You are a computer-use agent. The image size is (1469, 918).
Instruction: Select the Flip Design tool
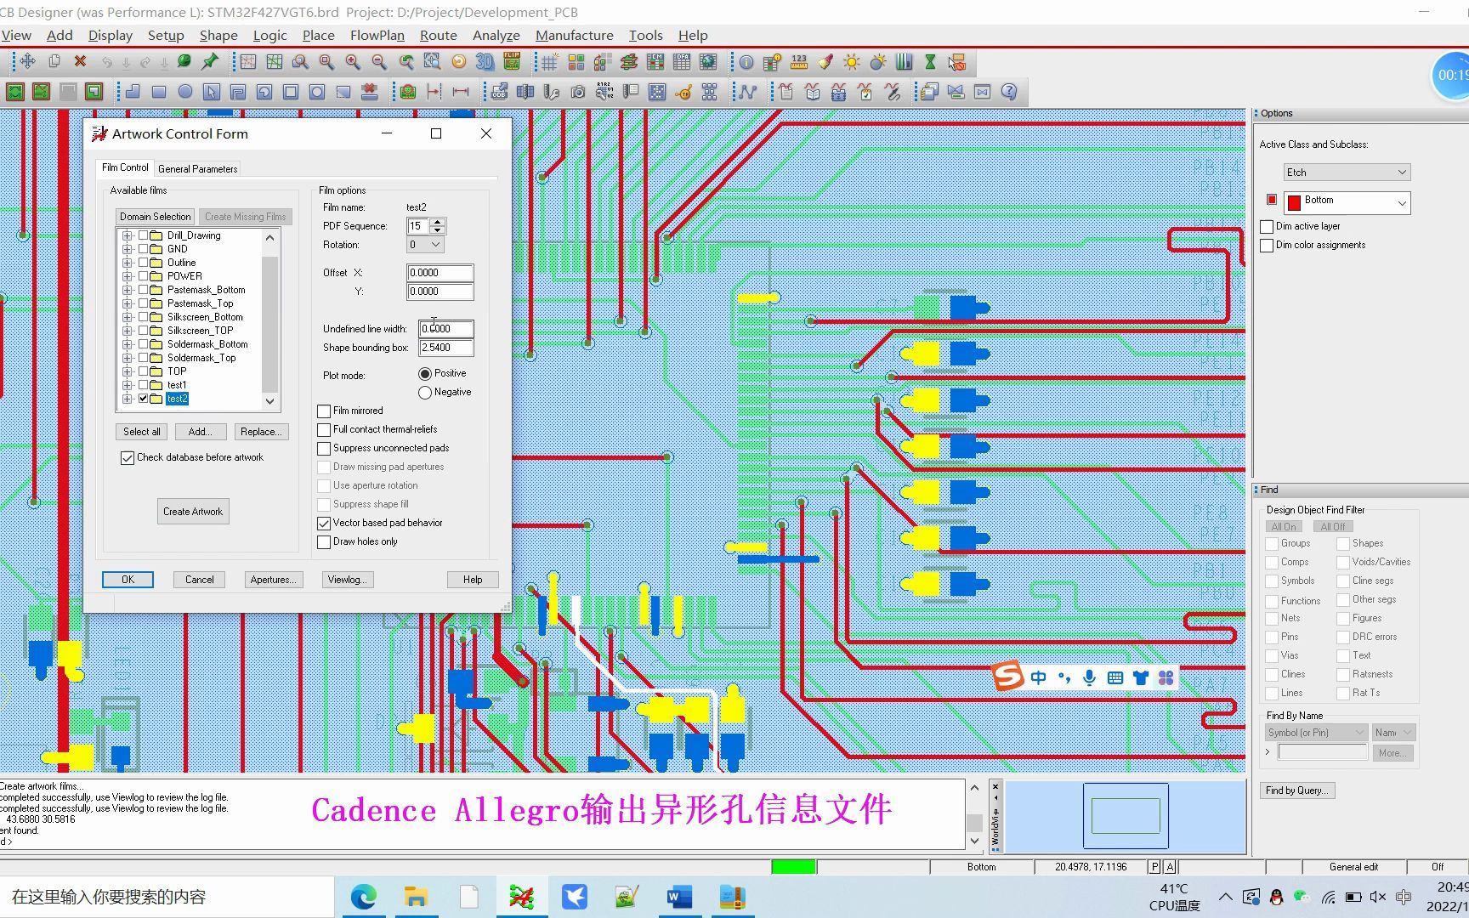[x=512, y=62]
